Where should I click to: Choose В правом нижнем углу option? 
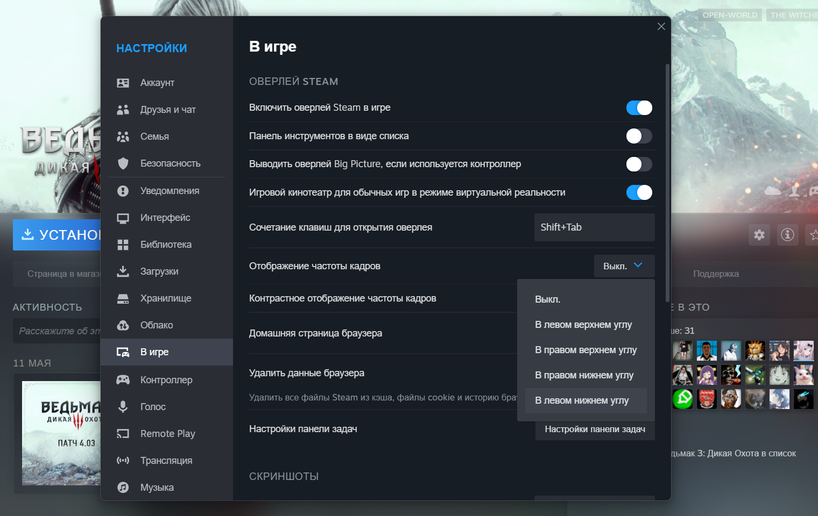[586, 375]
